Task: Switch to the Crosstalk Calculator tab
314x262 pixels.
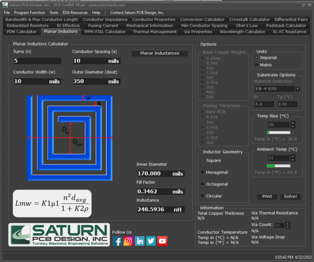Action: tap(249, 19)
